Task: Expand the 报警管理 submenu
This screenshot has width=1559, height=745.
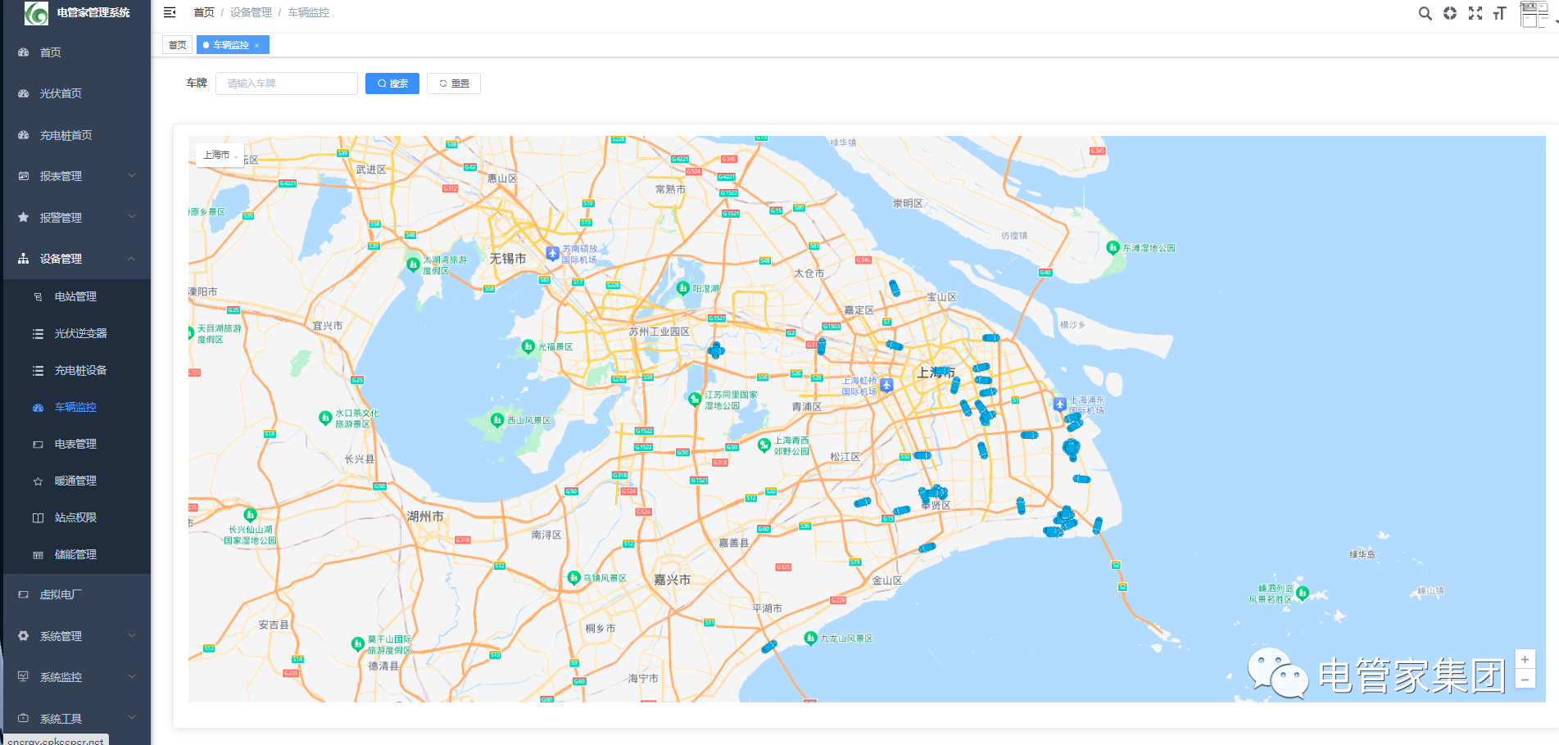Action: coord(75,218)
